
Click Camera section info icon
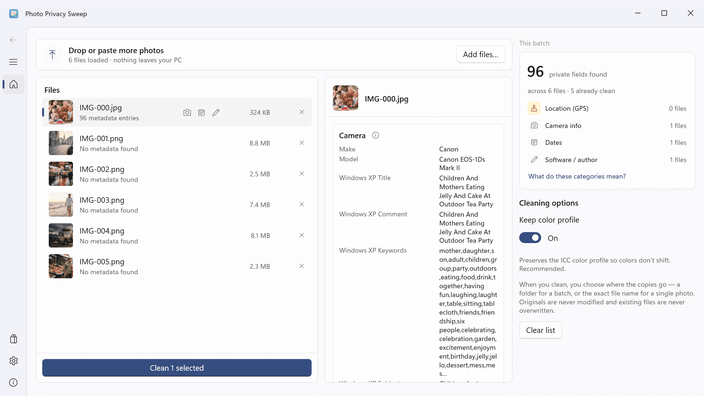[375, 135]
